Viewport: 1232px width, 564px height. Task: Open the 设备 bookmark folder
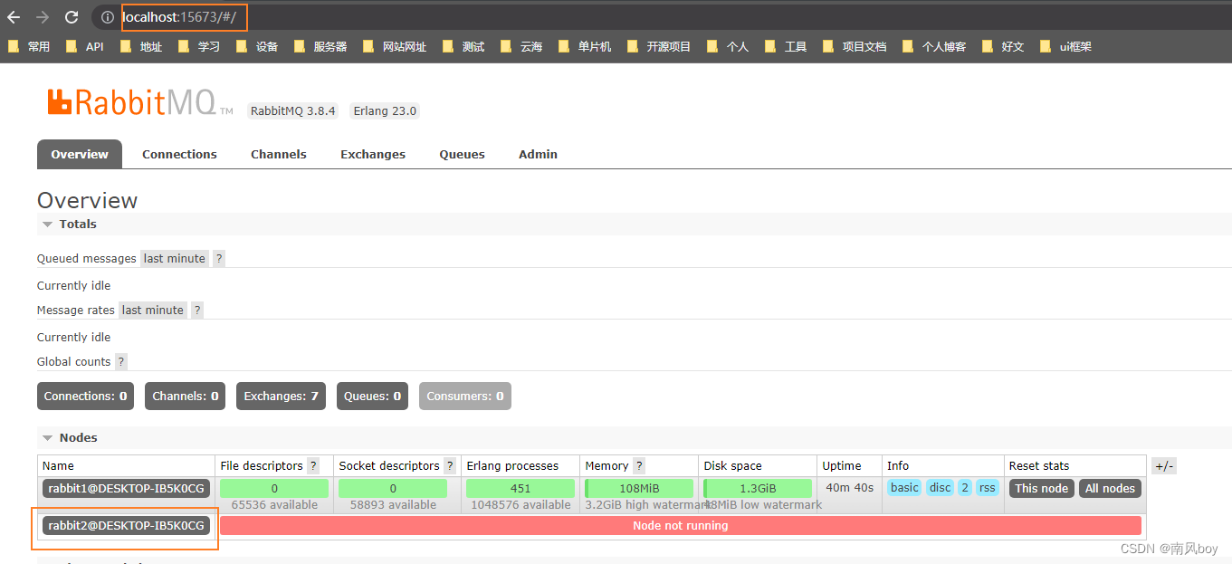[x=257, y=46]
